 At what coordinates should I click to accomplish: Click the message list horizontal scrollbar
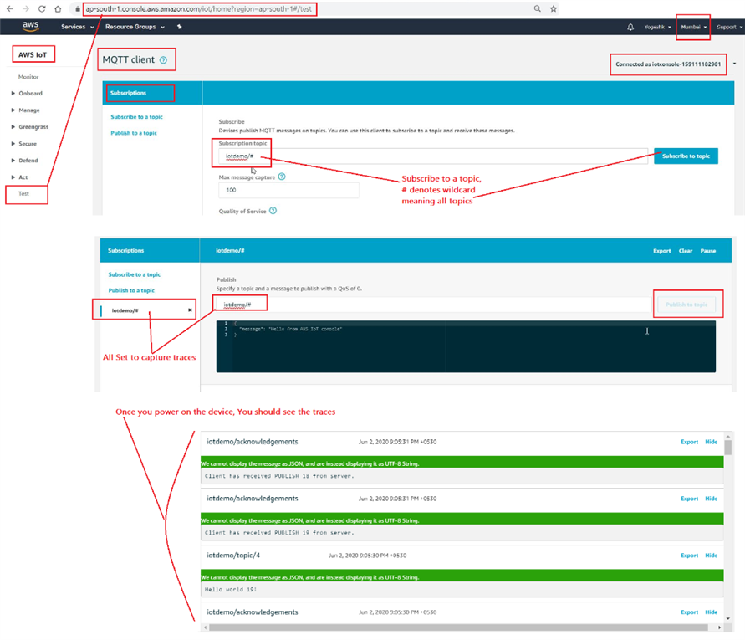pyautogui.click(x=458, y=627)
